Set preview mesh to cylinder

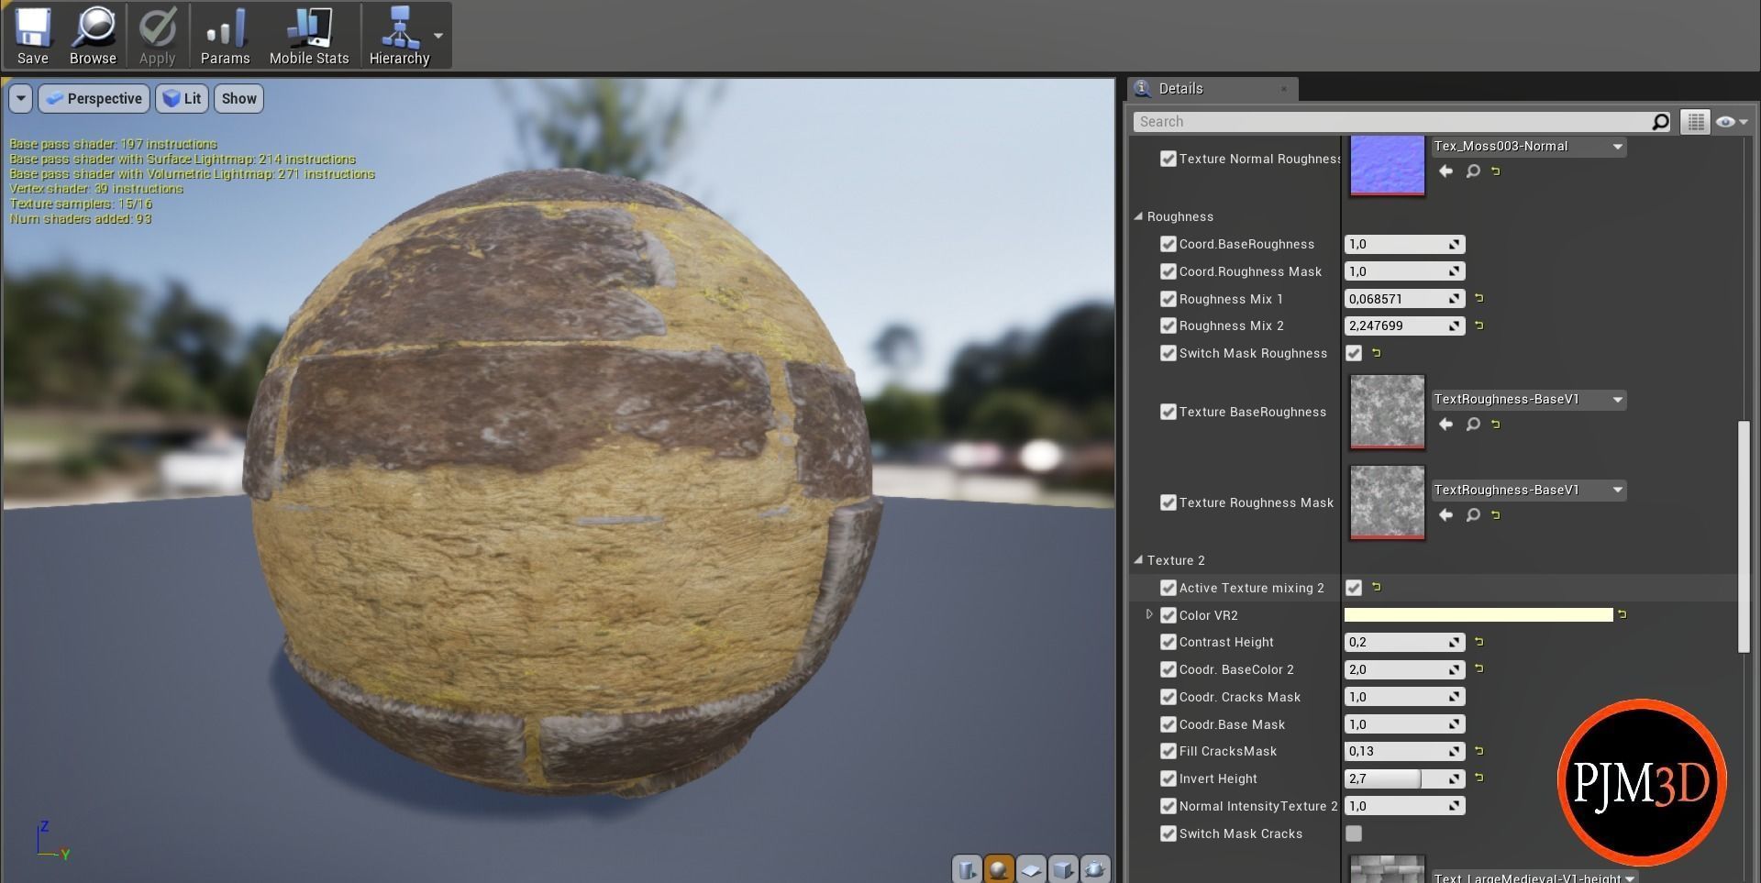click(x=966, y=868)
